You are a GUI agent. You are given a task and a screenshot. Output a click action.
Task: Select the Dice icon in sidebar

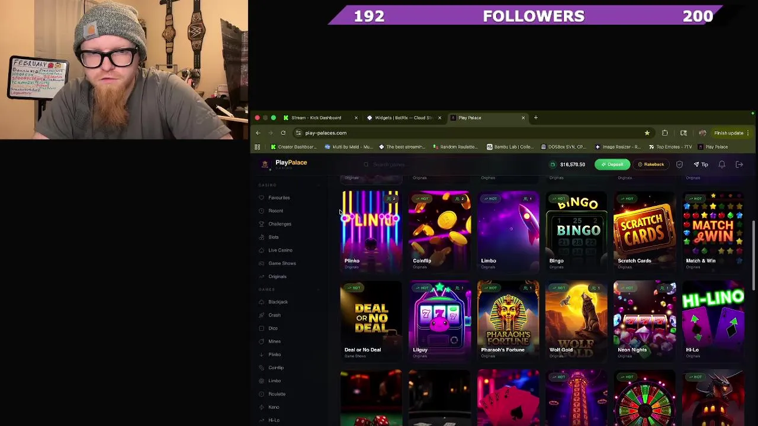262,328
